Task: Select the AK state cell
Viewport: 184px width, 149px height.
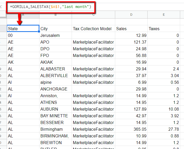Action: tap(23, 62)
